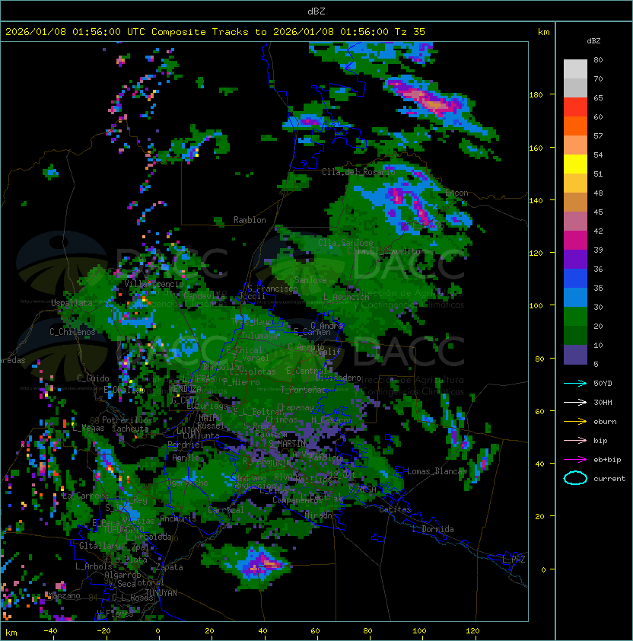Click the 'Potrerillos' map label

pos(127,420)
